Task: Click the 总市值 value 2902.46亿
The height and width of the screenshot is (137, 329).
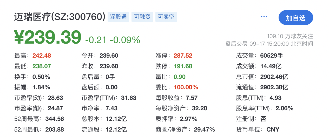Action: point(274,77)
